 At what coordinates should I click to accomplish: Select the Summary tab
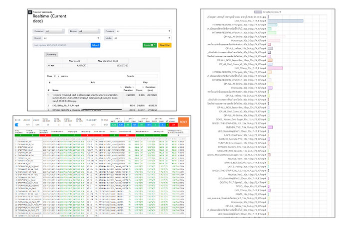click(x=51, y=55)
